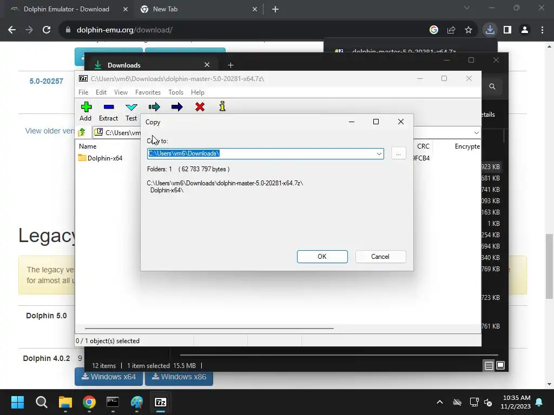Image resolution: width=554 pixels, height=415 pixels.
Task: Open the Help menu in 7-Zip
Action: tap(198, 92)
